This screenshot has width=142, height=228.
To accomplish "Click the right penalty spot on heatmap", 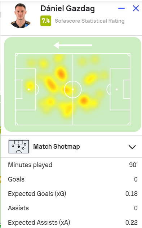I will click(x=117, y=89).
